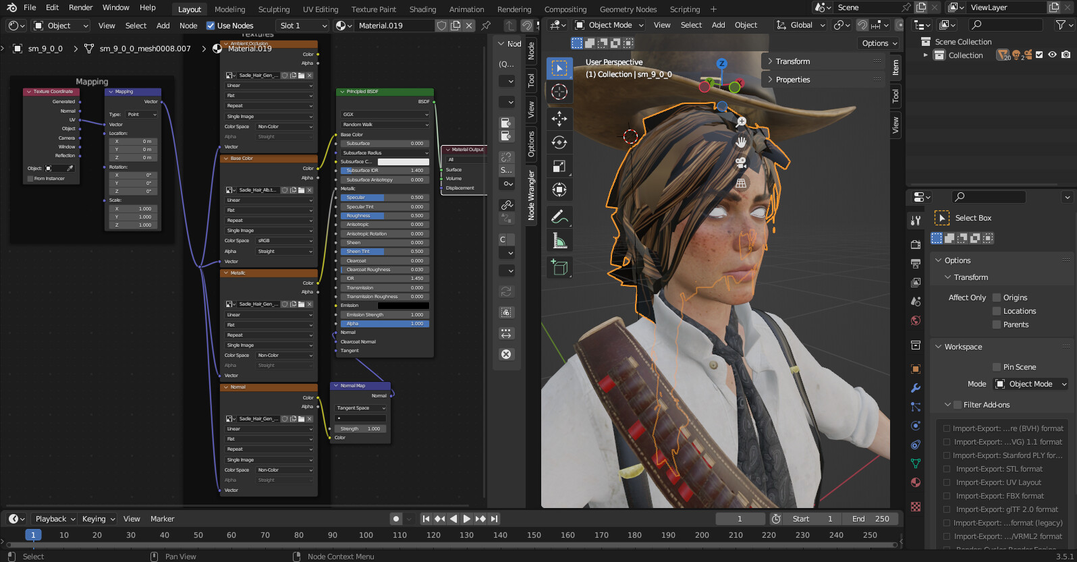
Task: Select the Measure ruler tool
Action: (559, 240)
